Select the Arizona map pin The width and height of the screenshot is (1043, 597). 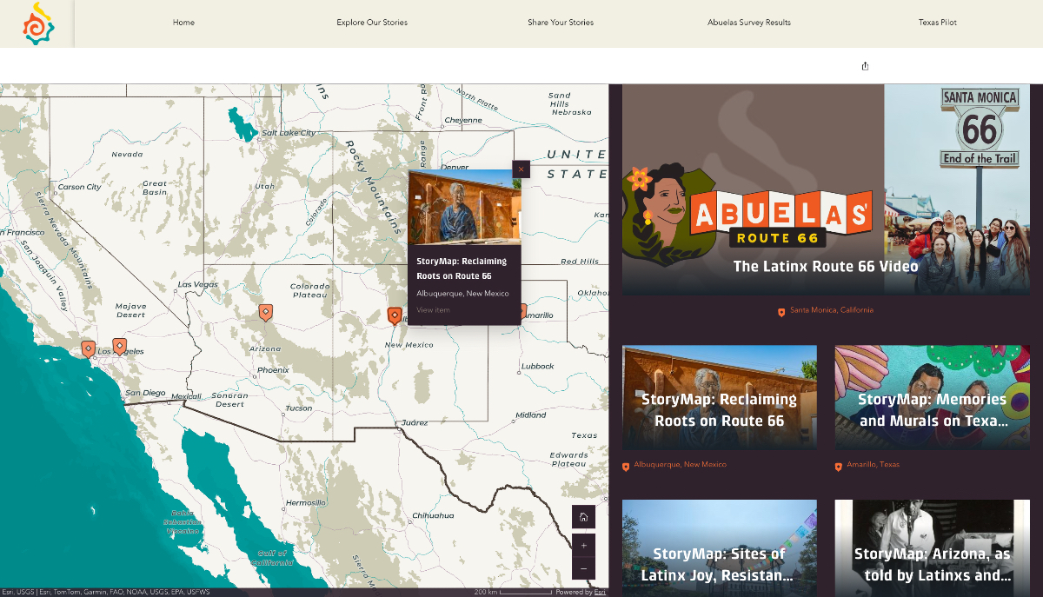pyautogui.click(x=265, y=312)
